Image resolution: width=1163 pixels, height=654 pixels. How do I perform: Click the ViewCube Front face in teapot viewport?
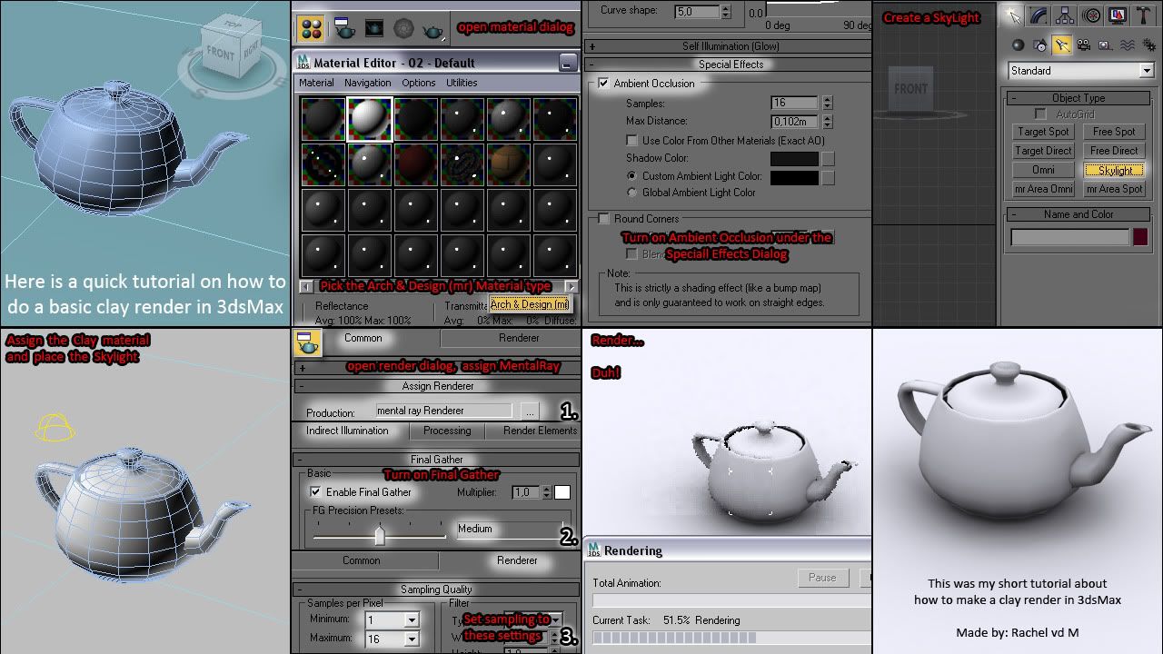pos(219,54)
